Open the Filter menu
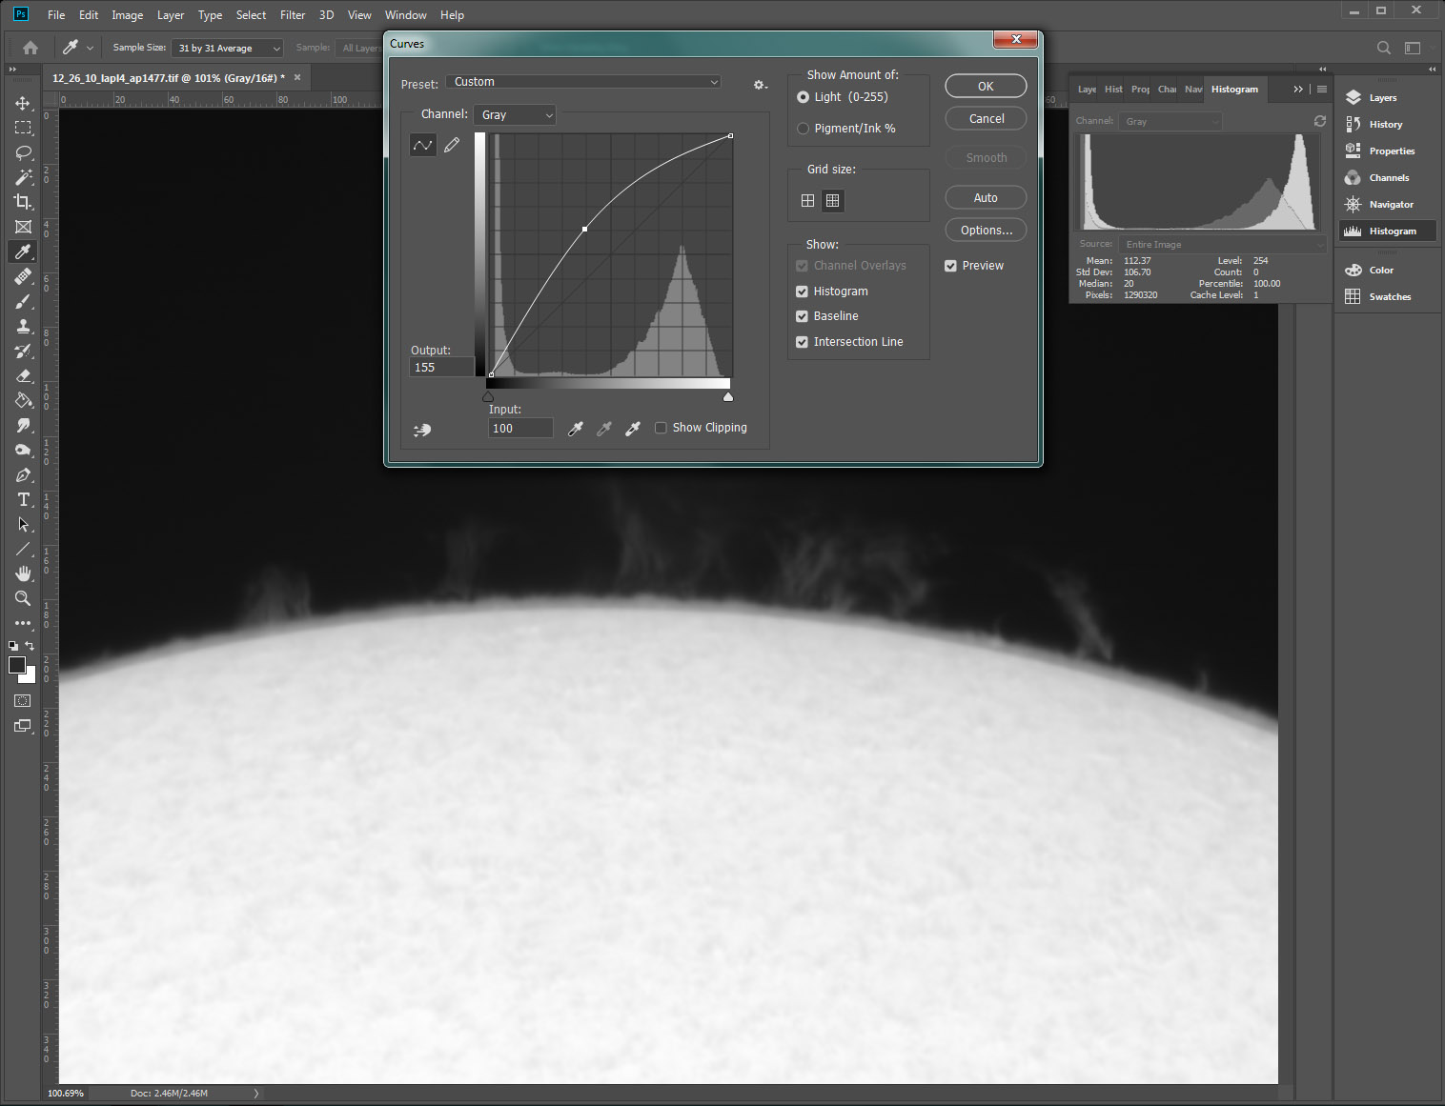 pos(293,14)
